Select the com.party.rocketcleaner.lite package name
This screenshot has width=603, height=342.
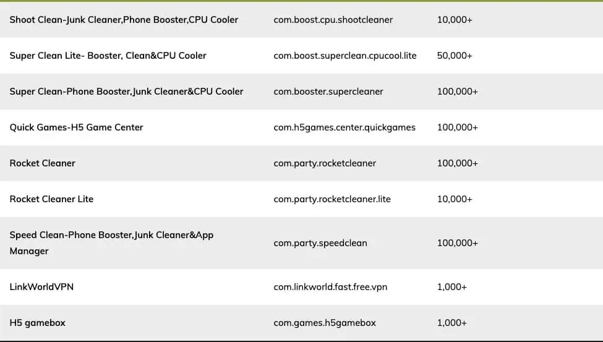pyautogui.click(x=332, y=199)
